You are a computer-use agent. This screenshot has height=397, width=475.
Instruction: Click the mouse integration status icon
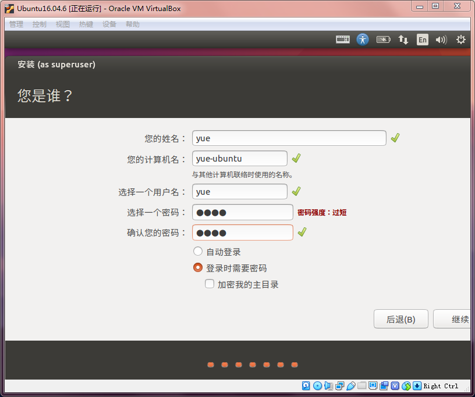[406, 385]
